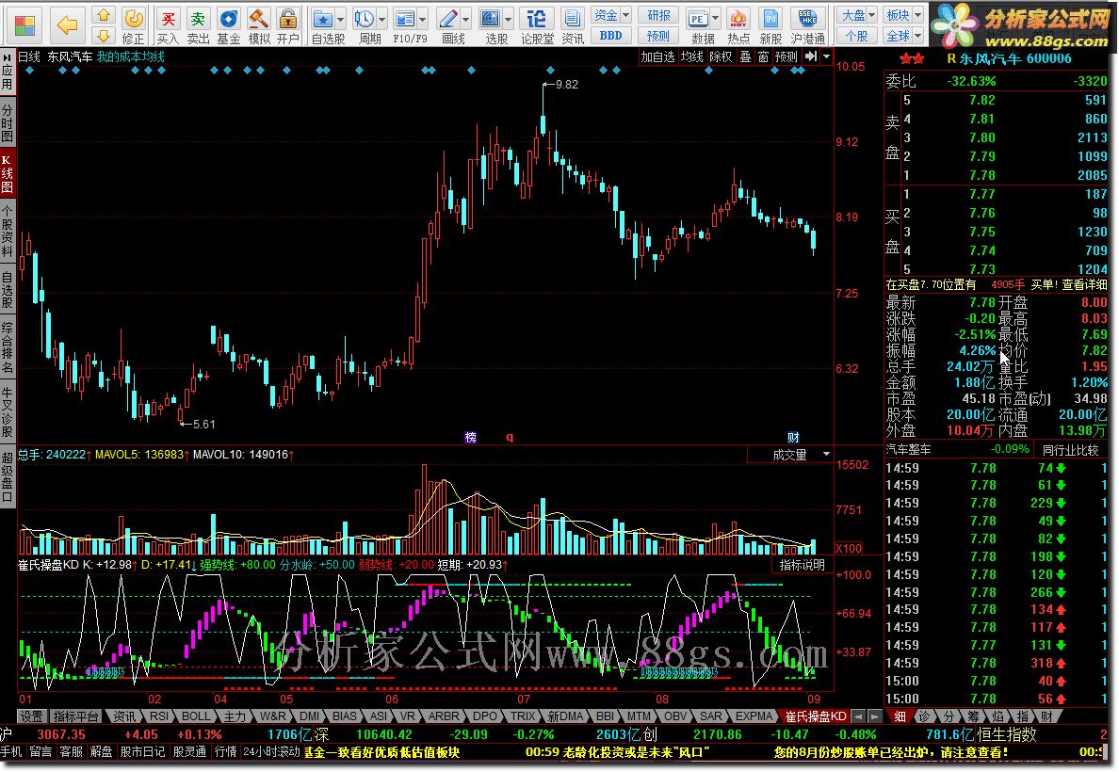Viewport: 1119px width, 772px height.
Task: Expand the 自选股 dropdown arrow
Action: 340,19
